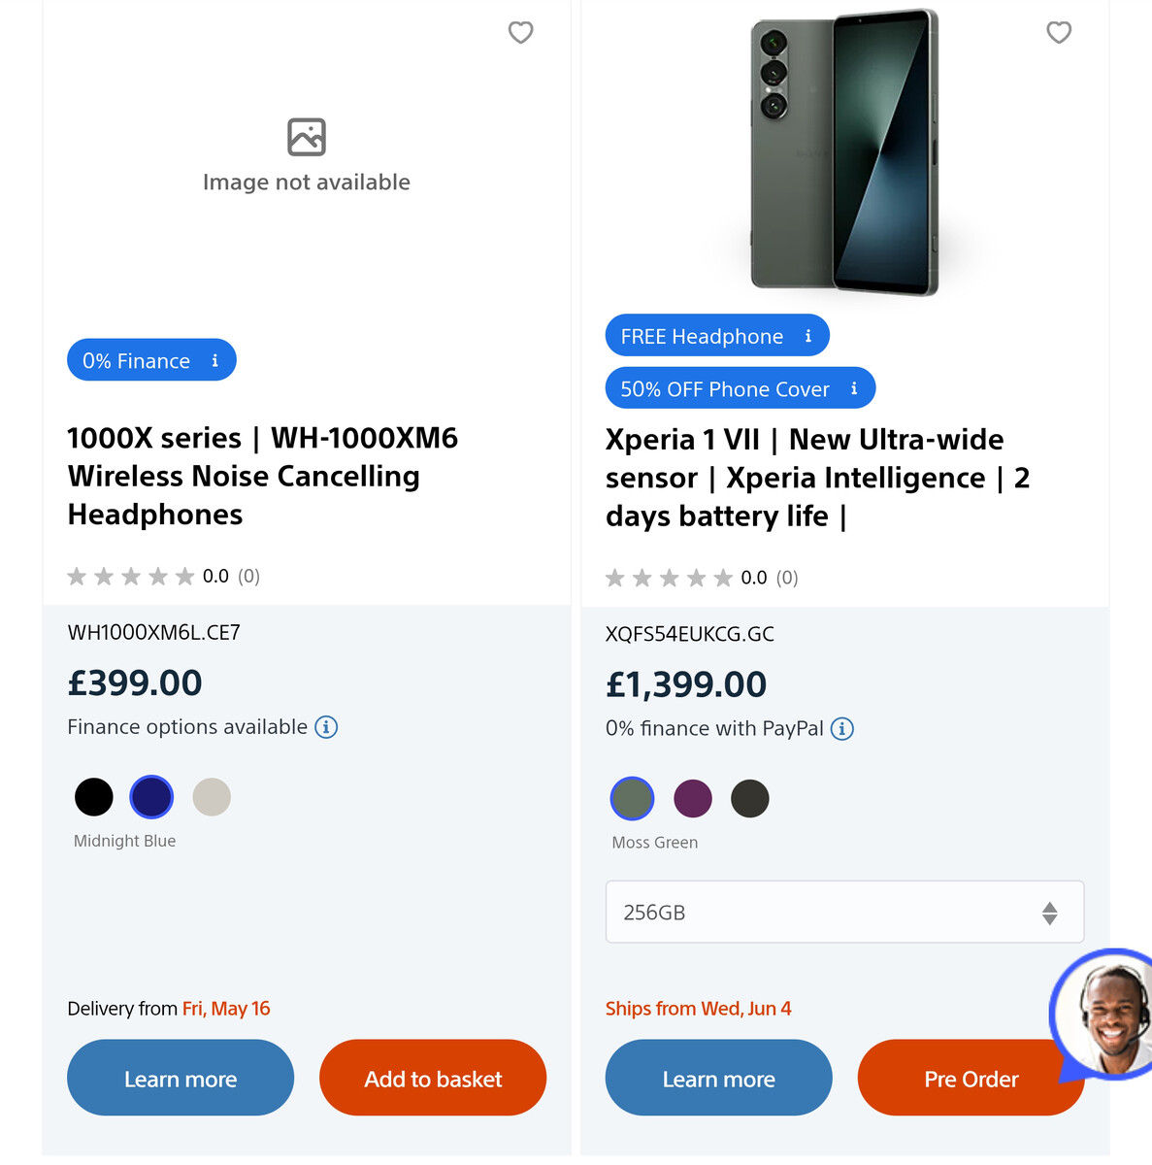View 50% OFF Phone Cover offer info
Screen dimensions: 1152x1165
coord(854,388)
